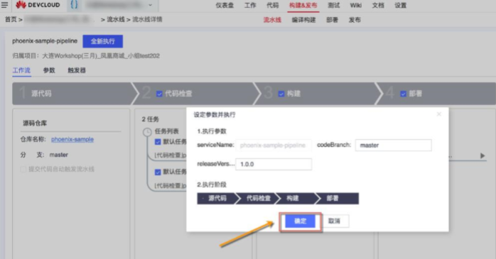Switch to the 流水线 sub-tab
The width and height of the screenshot is (496, 259).
click(272, 20)
